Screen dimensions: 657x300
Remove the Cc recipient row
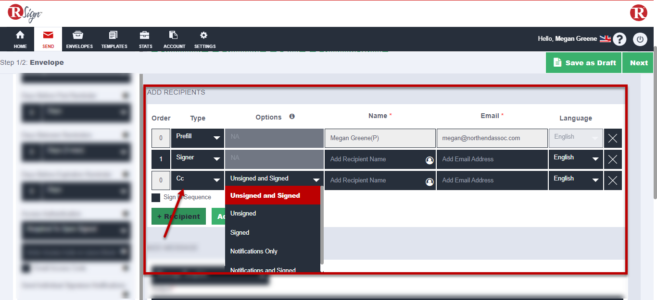[613, 180]
